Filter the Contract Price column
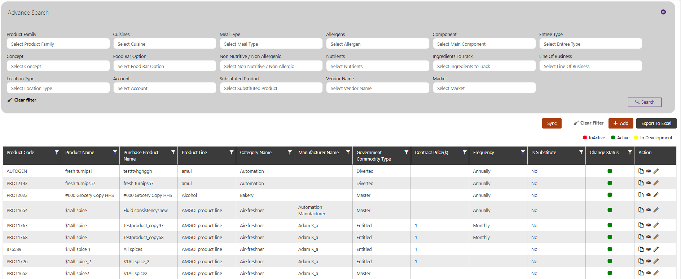This screenshot has width=681, height=279. 465,152
